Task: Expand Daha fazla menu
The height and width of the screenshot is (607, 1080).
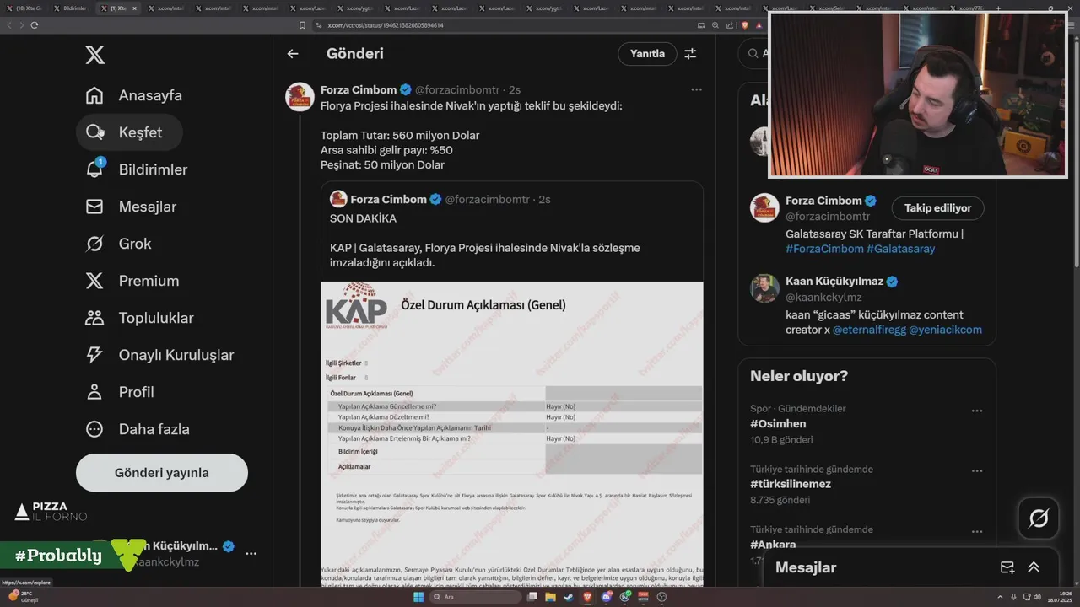Action: tap(138, 429)
